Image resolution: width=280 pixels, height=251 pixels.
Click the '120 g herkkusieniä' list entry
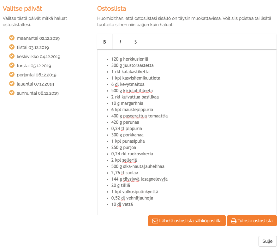130,59
